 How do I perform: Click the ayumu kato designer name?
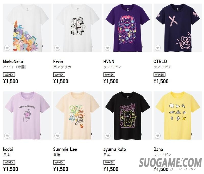pyautogui.click(x=114, y=149)
